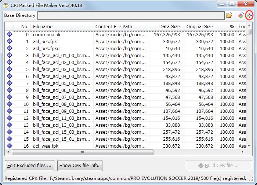Screen dimensions: 257x185
Task: Select filename bill_face_acl_11_00_bsm
Action: tap(62, 118)
